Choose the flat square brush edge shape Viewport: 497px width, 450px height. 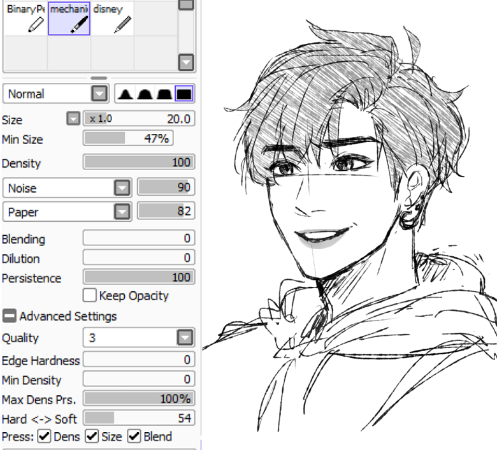tap(184, 94)
